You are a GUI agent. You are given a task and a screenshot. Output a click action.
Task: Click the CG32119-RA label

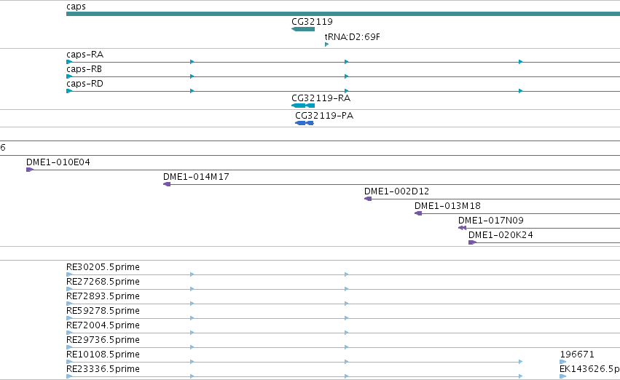tap(321, 98)
